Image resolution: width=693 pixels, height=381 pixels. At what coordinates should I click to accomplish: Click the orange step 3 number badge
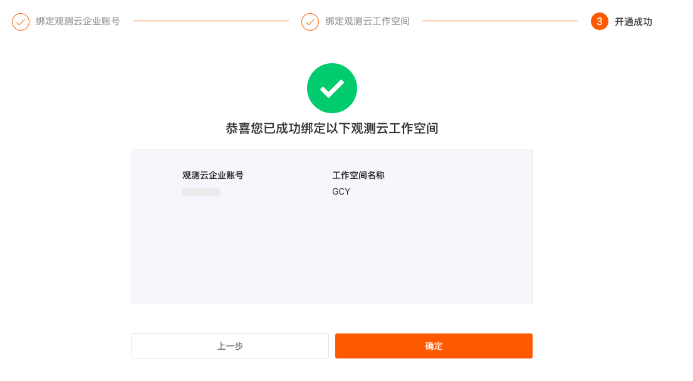point(599,22)
